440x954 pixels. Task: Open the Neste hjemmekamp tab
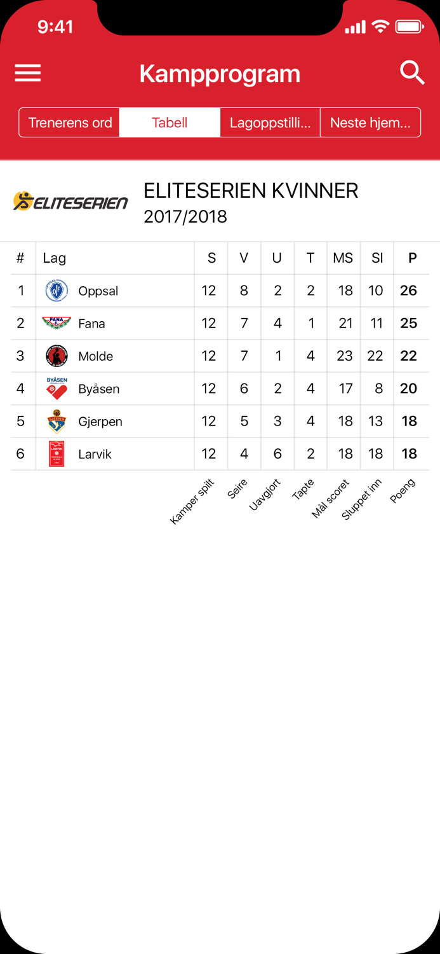point(370,122)
